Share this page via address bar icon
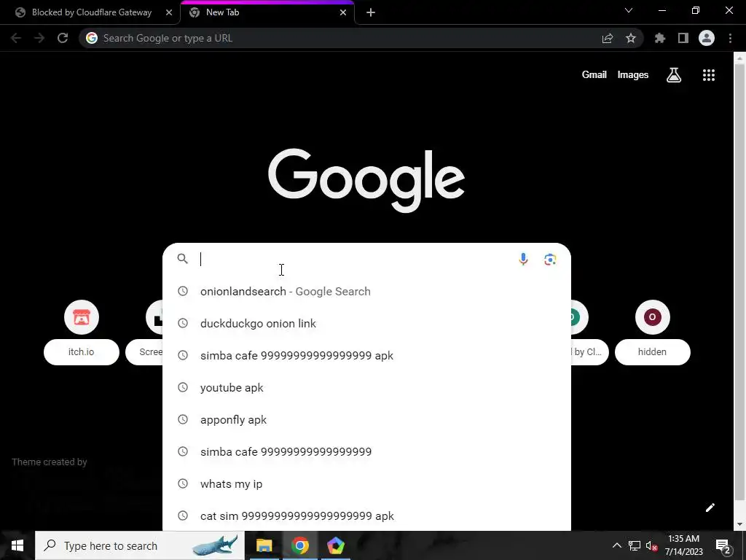 pos(608,38)
